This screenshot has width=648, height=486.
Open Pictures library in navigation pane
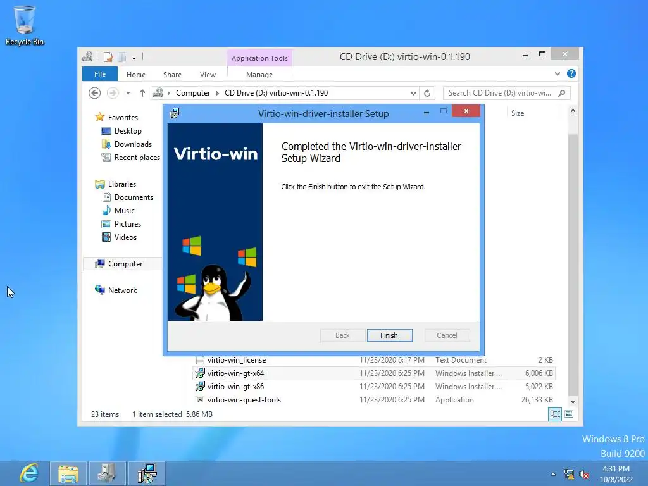click(x=128, y=223)
